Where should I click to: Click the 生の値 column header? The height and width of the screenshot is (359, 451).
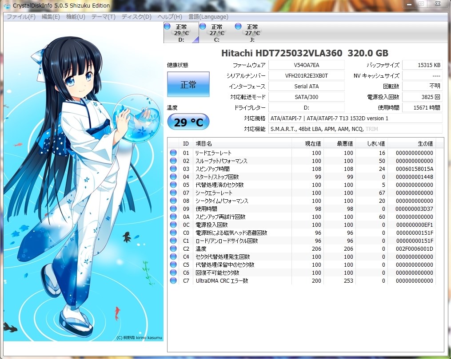click(411, 144)
